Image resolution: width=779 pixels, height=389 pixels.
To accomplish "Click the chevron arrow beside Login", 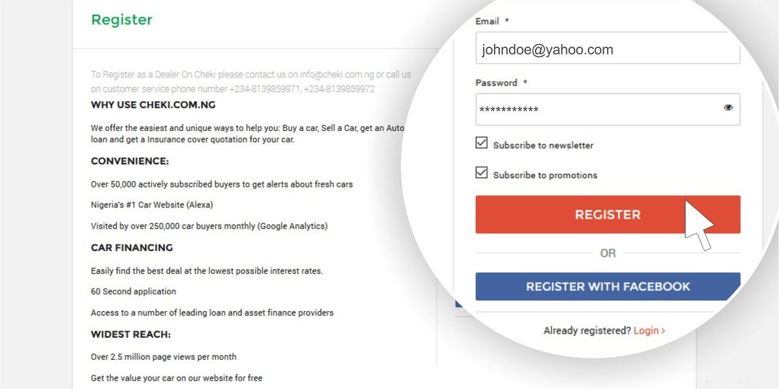I will pos(663,331).
